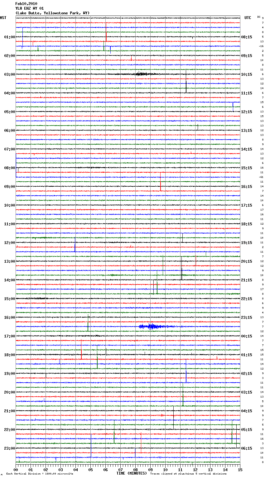
Task: Click the '18:00' MST hour label
Action: (10, 355)
